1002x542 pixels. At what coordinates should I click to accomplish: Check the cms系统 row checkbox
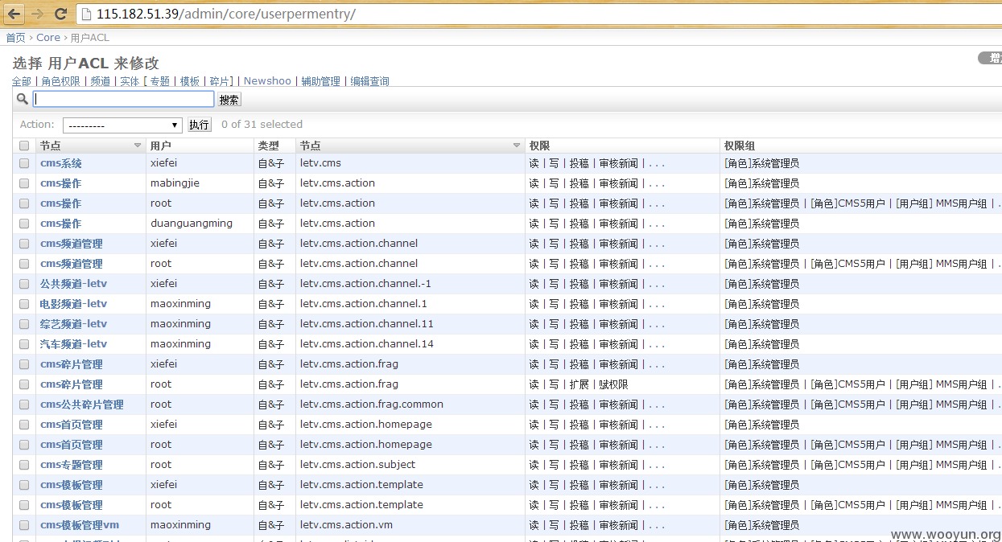[x=24, y=163]
